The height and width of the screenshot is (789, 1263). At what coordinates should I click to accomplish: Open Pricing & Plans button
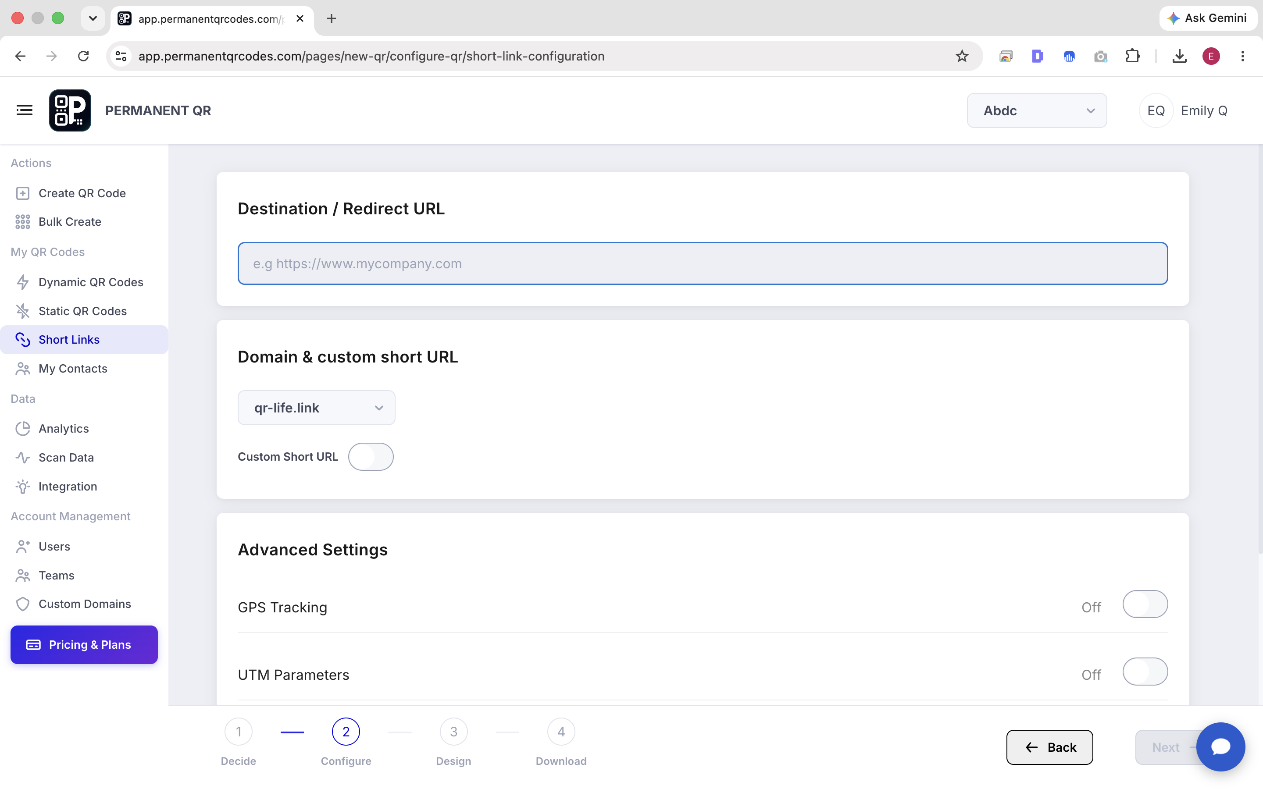[84, 645]
